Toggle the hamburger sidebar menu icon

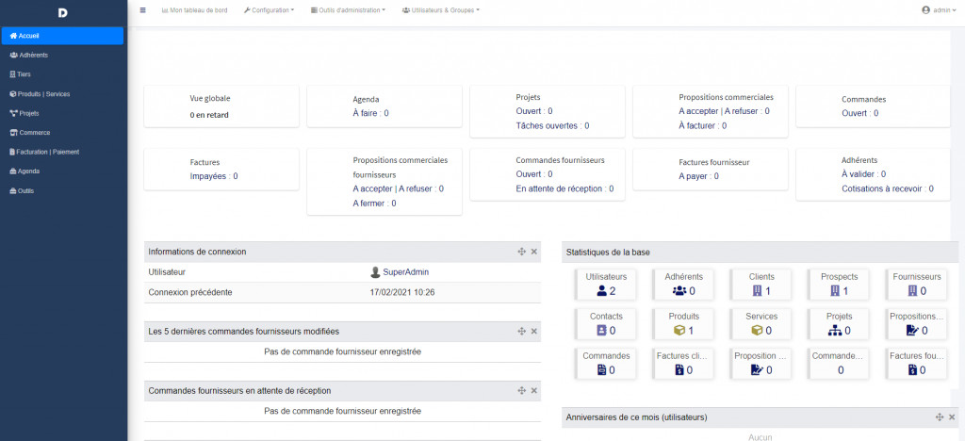coord(143,10)
